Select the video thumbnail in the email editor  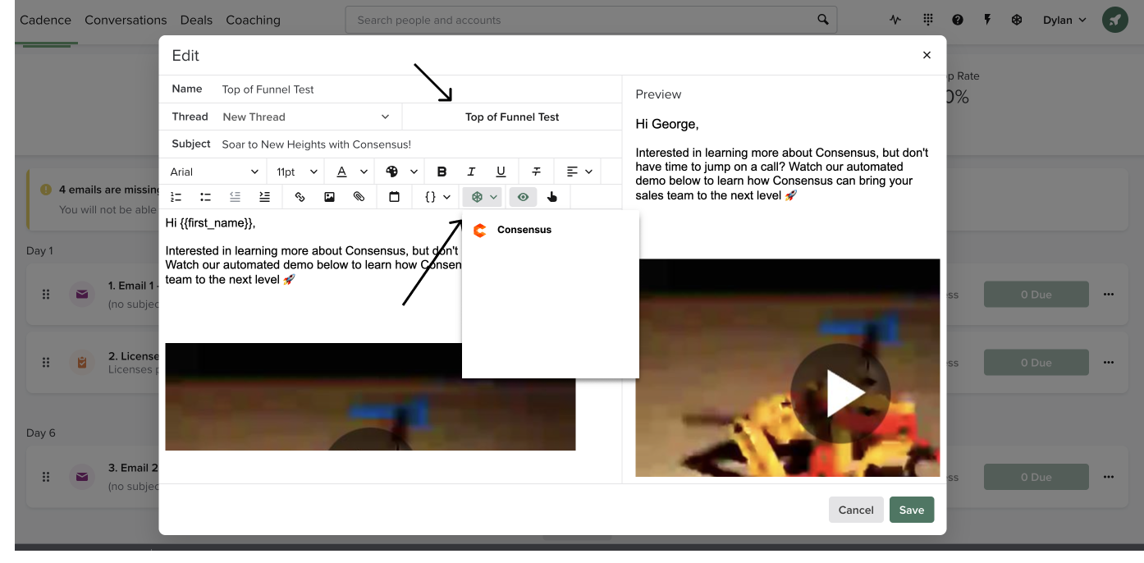[370, 396]
